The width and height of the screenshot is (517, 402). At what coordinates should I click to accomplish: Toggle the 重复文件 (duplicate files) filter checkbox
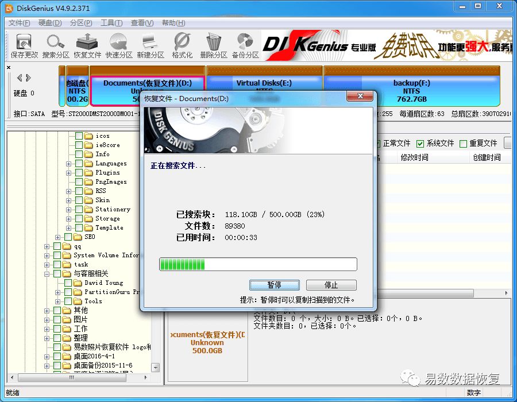(463, 144)
